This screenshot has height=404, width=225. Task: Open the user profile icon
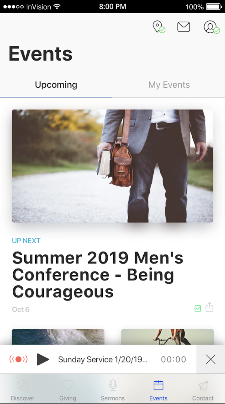tap(211, 27)
